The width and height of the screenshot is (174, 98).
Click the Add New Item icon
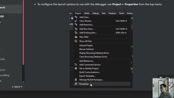click(76, 29)
